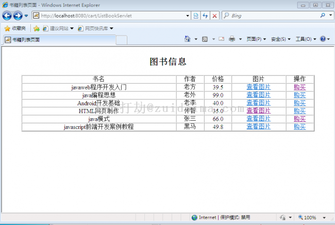Click 查看图片 link for javaweb程序开发入门

pyautogui.click(x=258, y=87)
